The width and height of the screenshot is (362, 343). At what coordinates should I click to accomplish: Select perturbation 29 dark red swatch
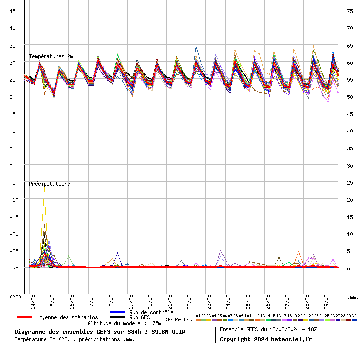click(x=349, y=320)
